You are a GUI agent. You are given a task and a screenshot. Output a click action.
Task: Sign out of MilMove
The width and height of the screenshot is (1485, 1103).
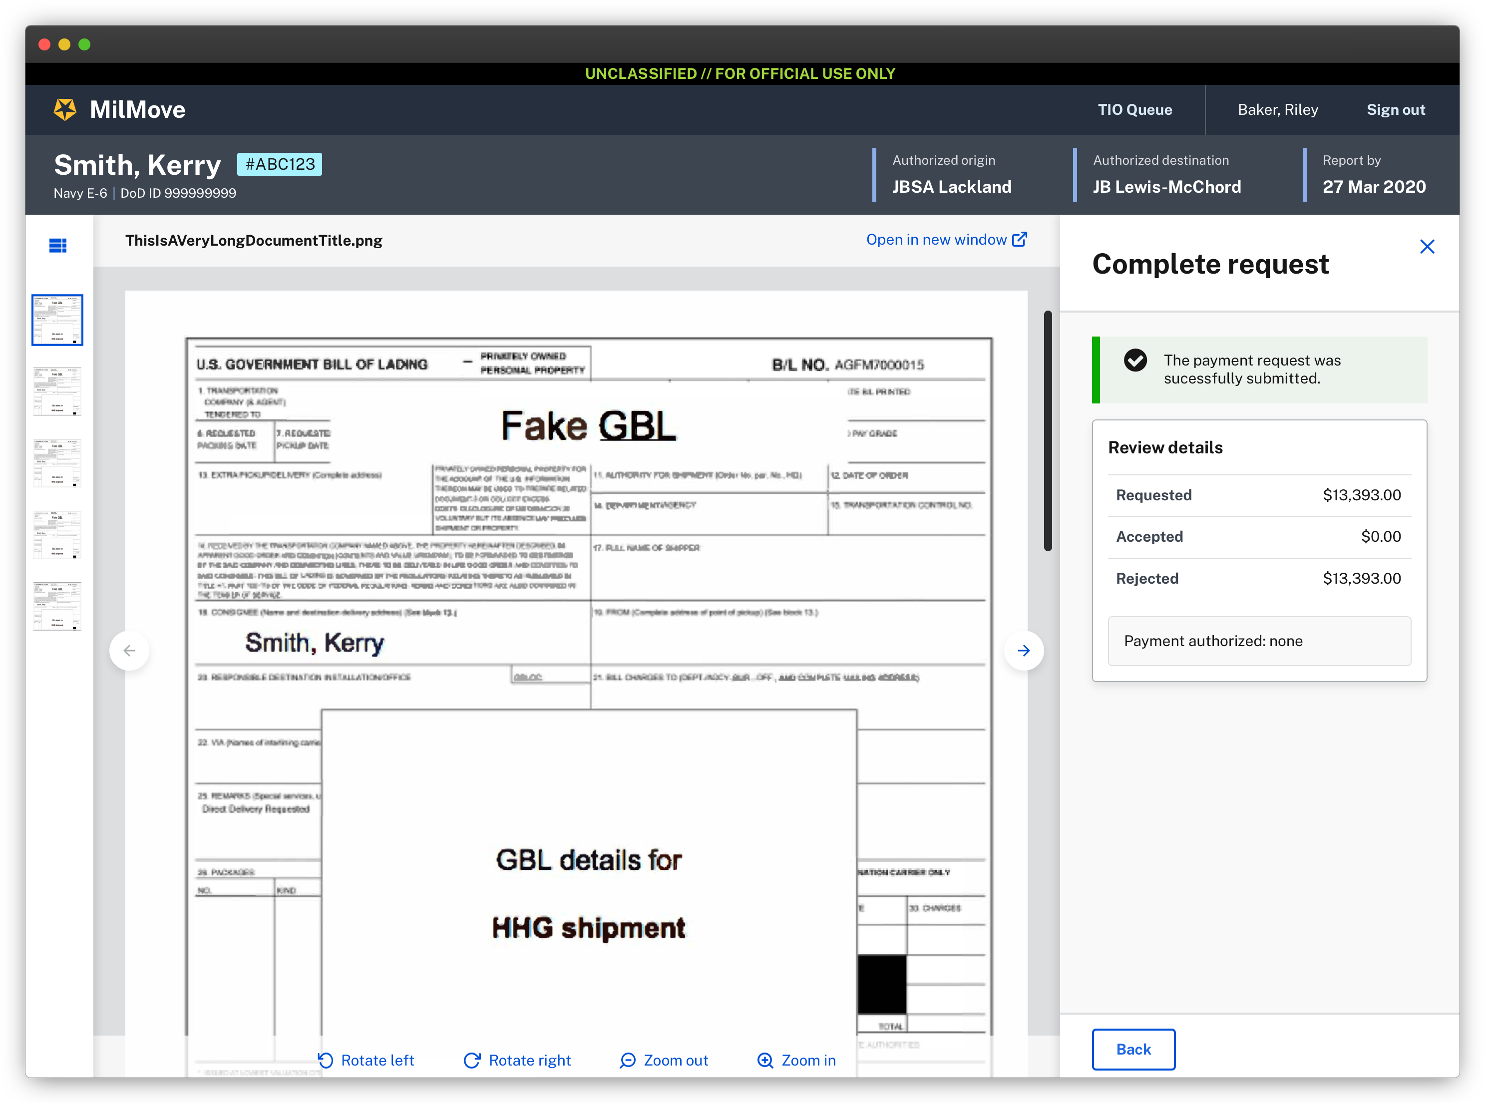coord(1396,109)
